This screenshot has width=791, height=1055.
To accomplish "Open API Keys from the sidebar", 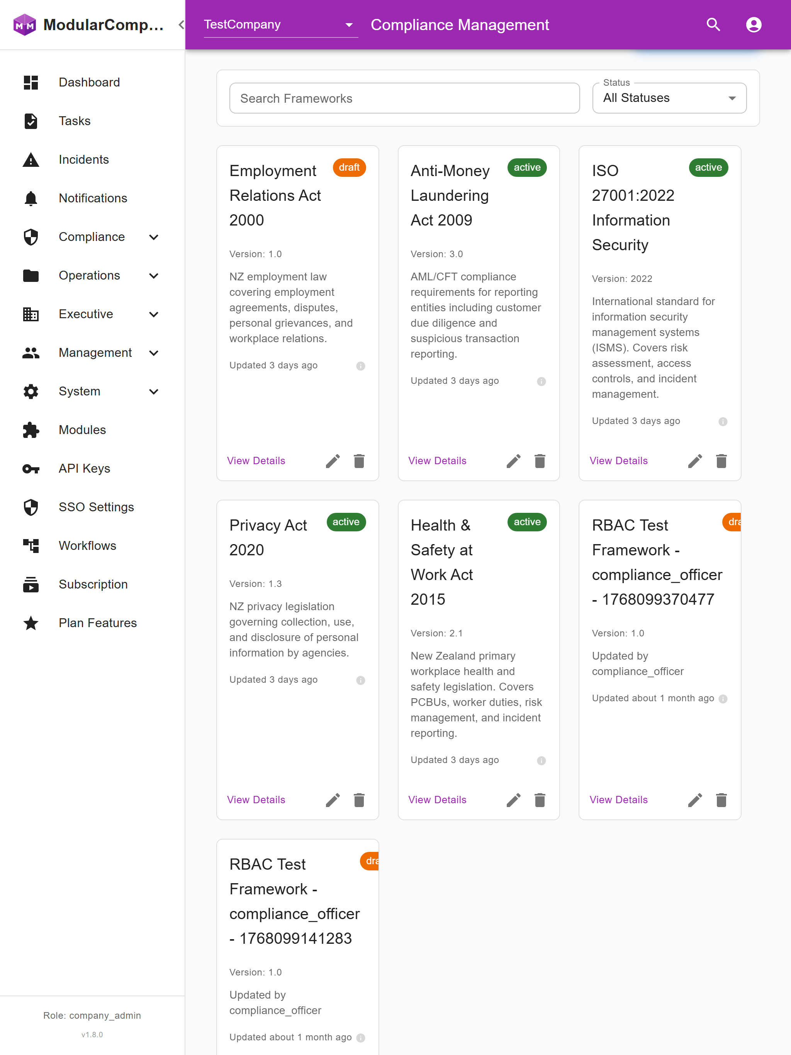I will (93, 469).
